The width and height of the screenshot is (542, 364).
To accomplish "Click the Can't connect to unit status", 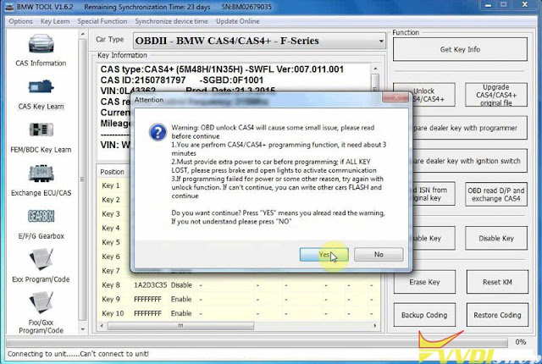I will tap(115, 354).
